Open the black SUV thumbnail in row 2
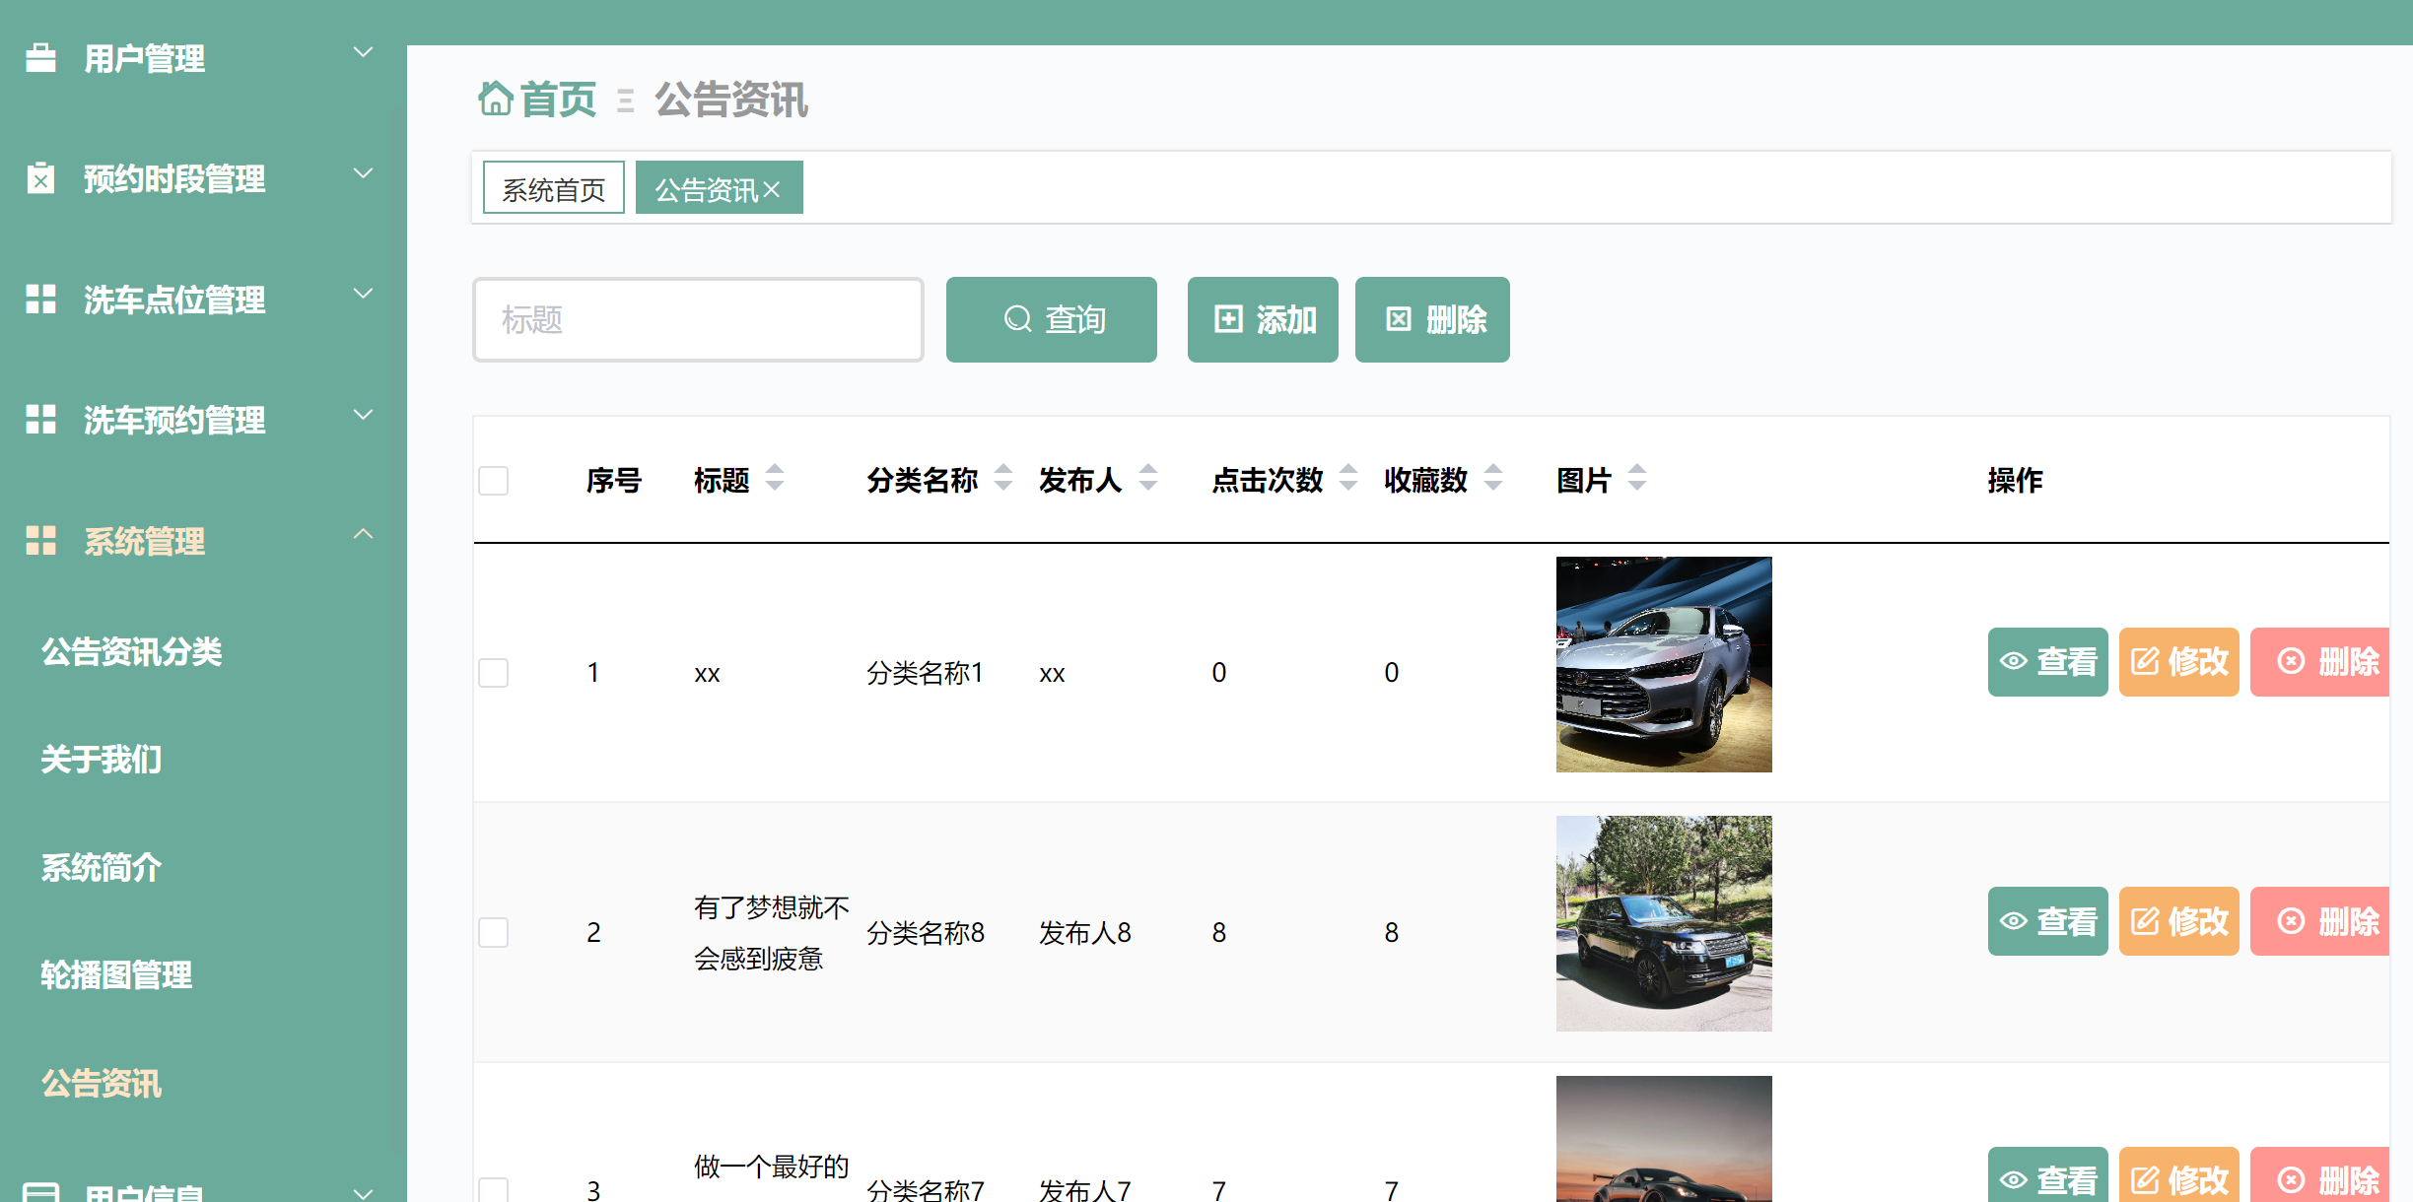The image size is (2413, 1202). [1664, 923]
